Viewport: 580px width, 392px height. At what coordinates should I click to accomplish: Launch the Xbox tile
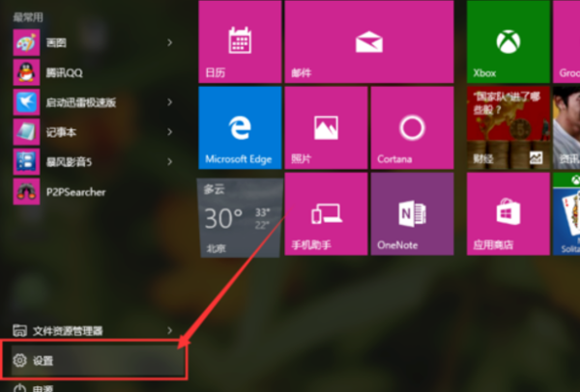coord(508,42)
